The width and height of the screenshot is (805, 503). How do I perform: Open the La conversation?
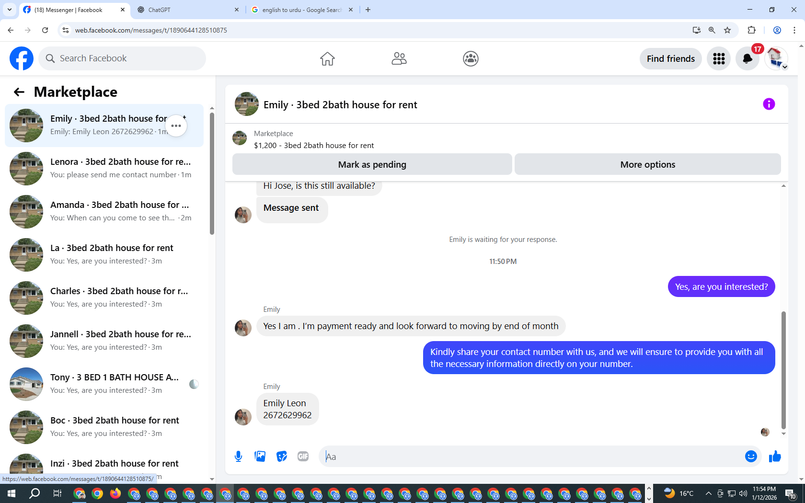pyautogui.click(x=104, y=255)
